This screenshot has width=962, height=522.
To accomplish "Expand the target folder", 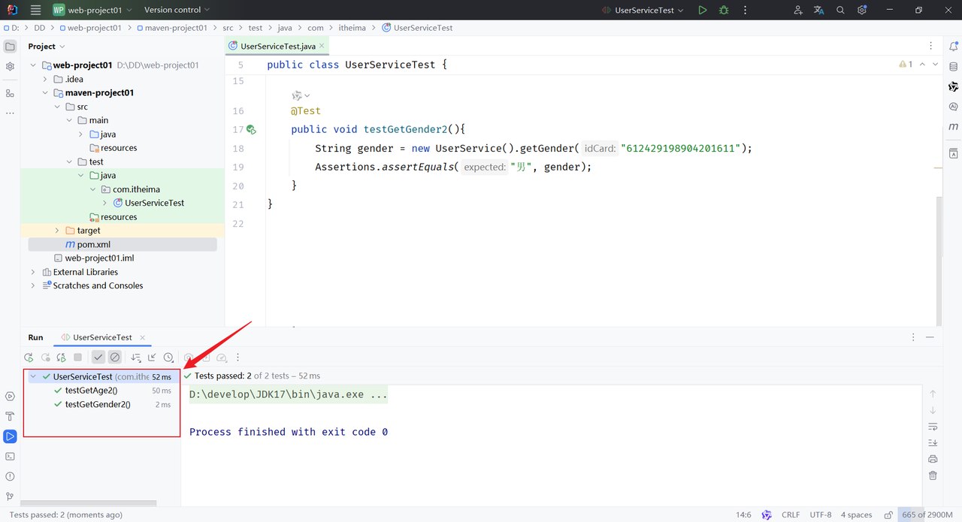I will [x=57, y=231].
